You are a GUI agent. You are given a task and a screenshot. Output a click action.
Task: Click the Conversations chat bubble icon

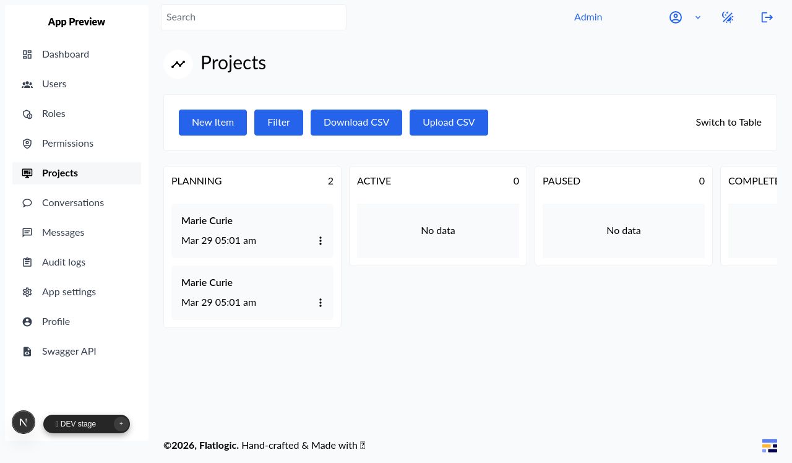[x=27, y=203]
